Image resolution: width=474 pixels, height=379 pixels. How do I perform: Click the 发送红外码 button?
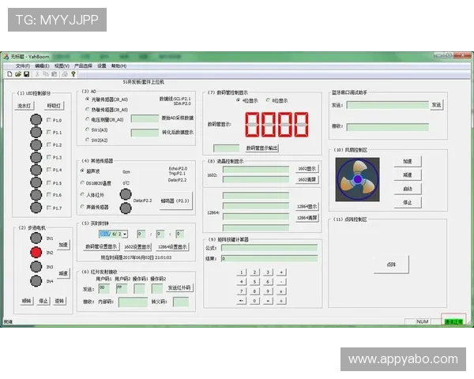pos(179,287)
